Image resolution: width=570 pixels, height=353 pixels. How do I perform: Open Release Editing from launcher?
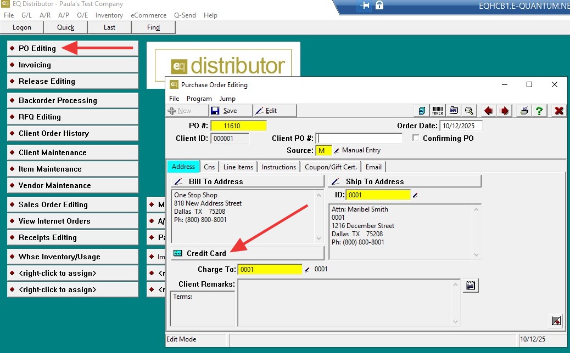72,81
